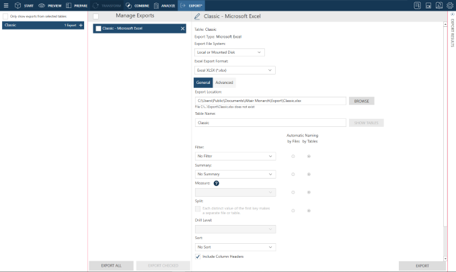The height and width of the screenshot is (272, 456).
Task: Check the Manage Exports select-all checkbox
Action: [x=96, y=16]
